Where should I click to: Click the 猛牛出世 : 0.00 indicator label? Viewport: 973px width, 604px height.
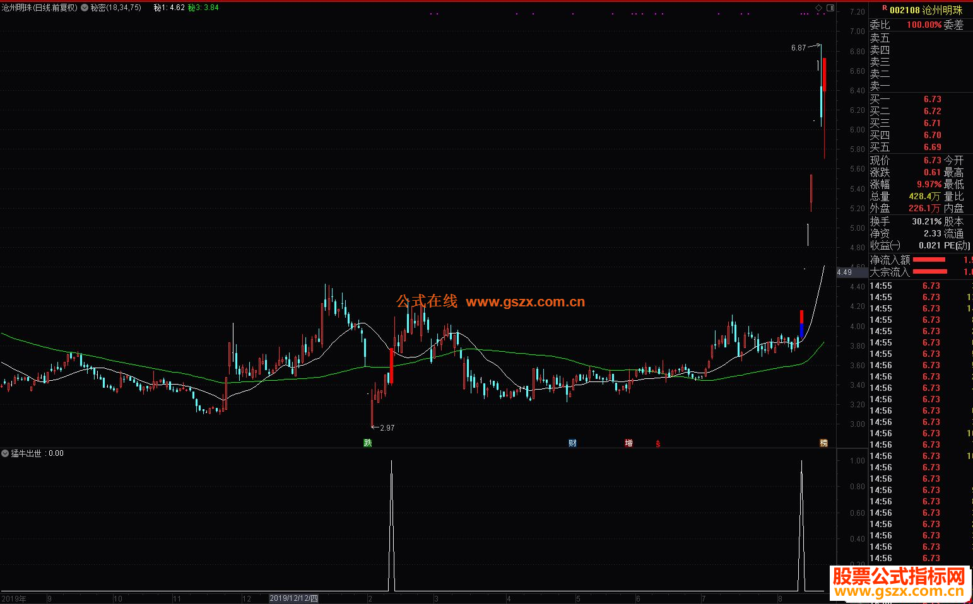point(37,453)
